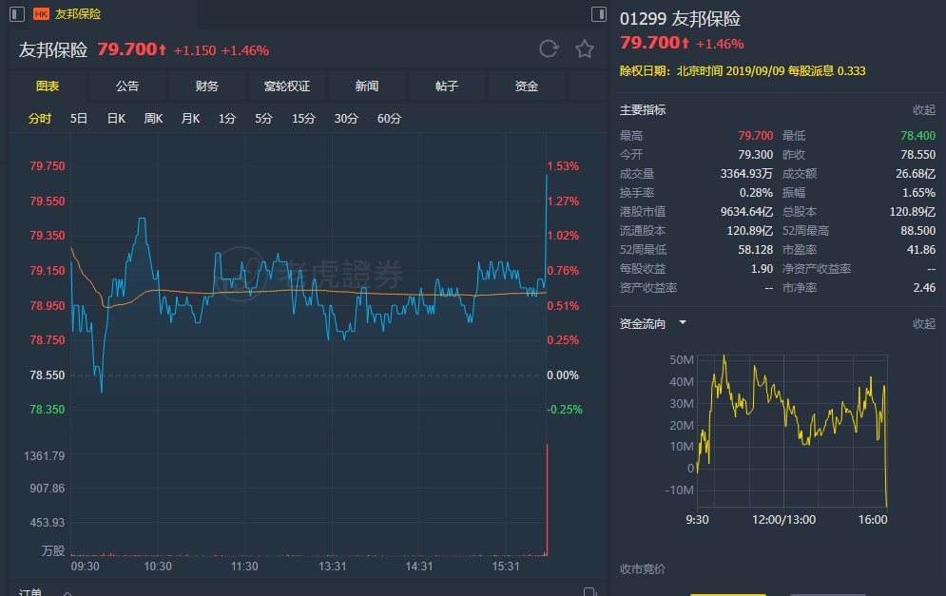Switch chart to 周K
946x596 pixels.
tap(153, 119)
